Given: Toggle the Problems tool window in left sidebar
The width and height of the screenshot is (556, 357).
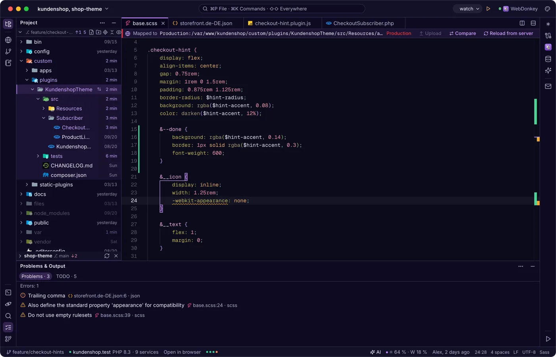Looking at the screenshot, I should (x=8, y=327).
